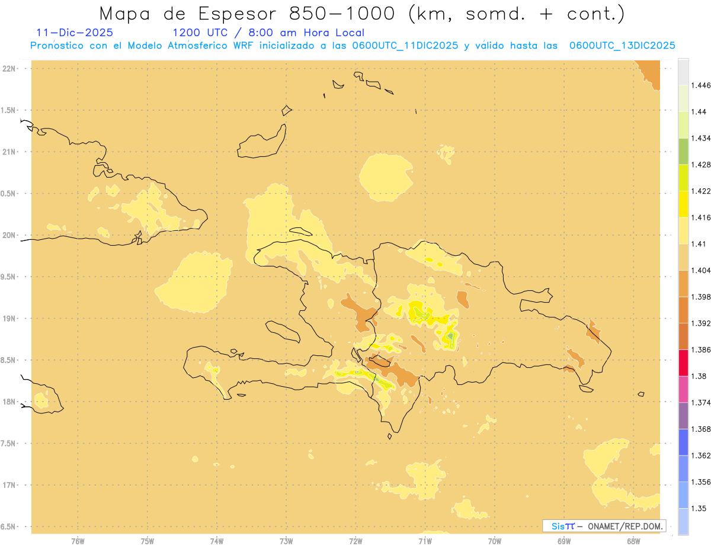
Task: Click the legend value '1.404'
Action: 700,270
